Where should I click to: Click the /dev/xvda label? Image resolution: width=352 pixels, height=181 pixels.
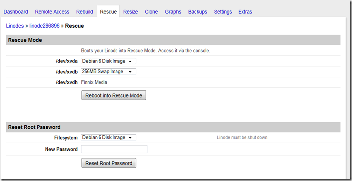click(x=67, y=61)
